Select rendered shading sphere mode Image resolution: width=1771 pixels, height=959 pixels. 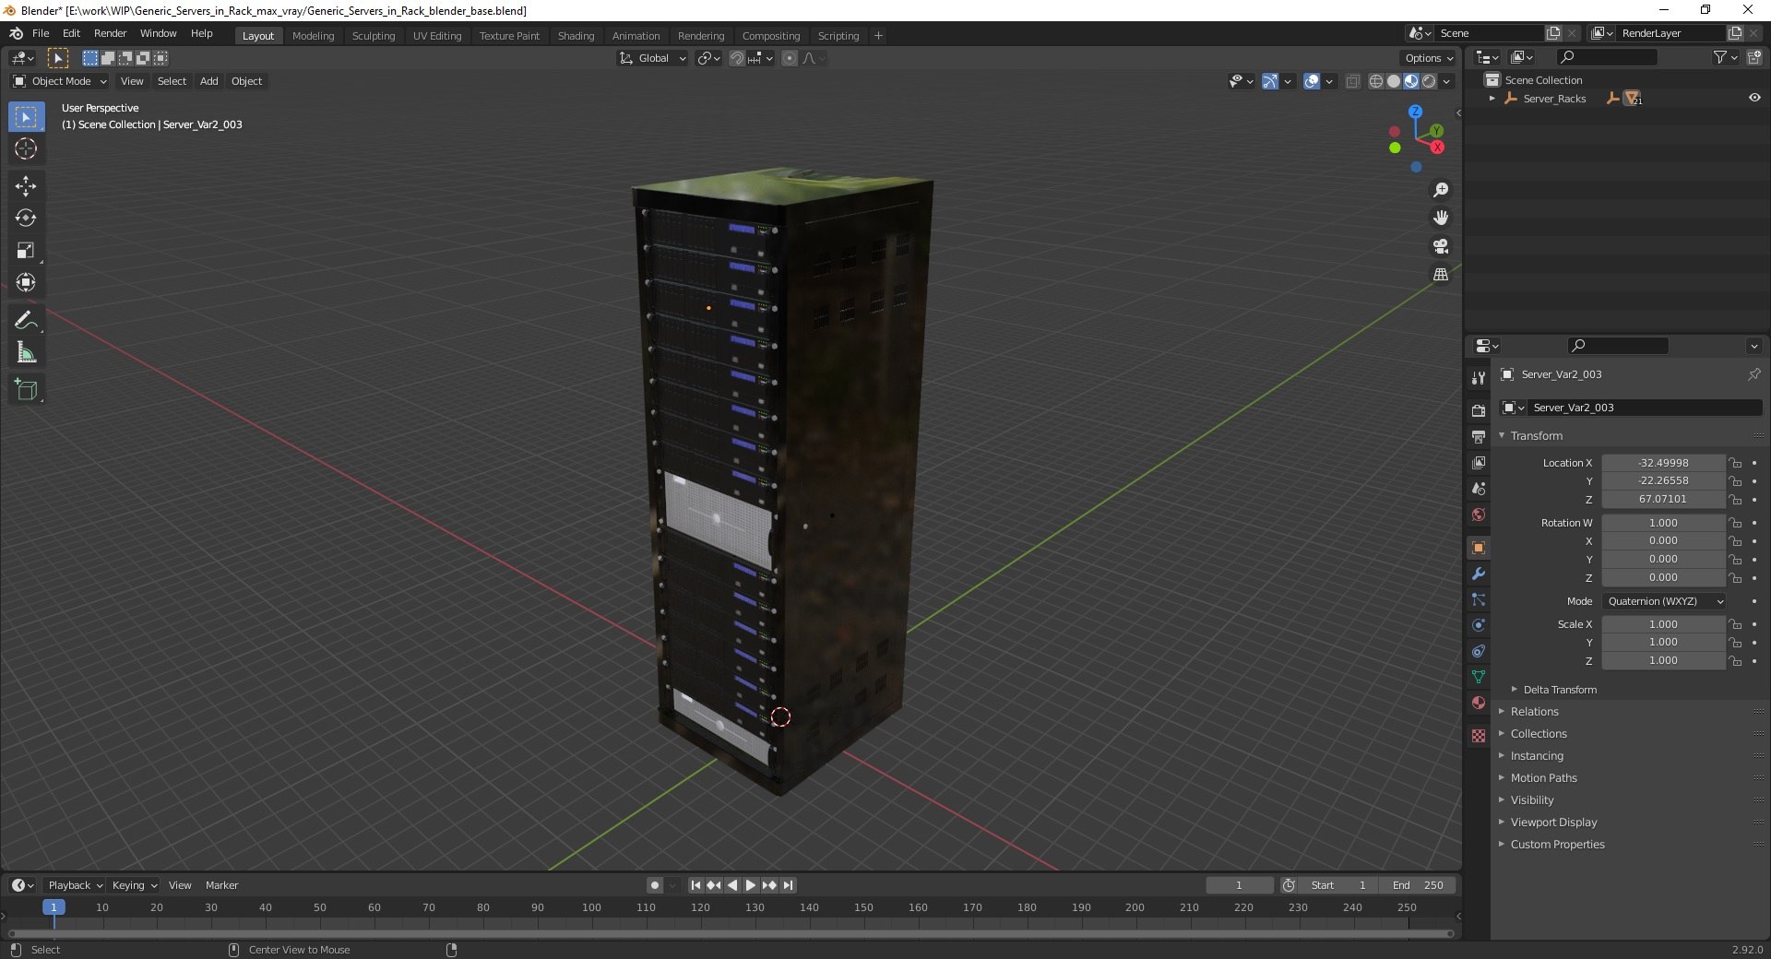pos(1429,81)
